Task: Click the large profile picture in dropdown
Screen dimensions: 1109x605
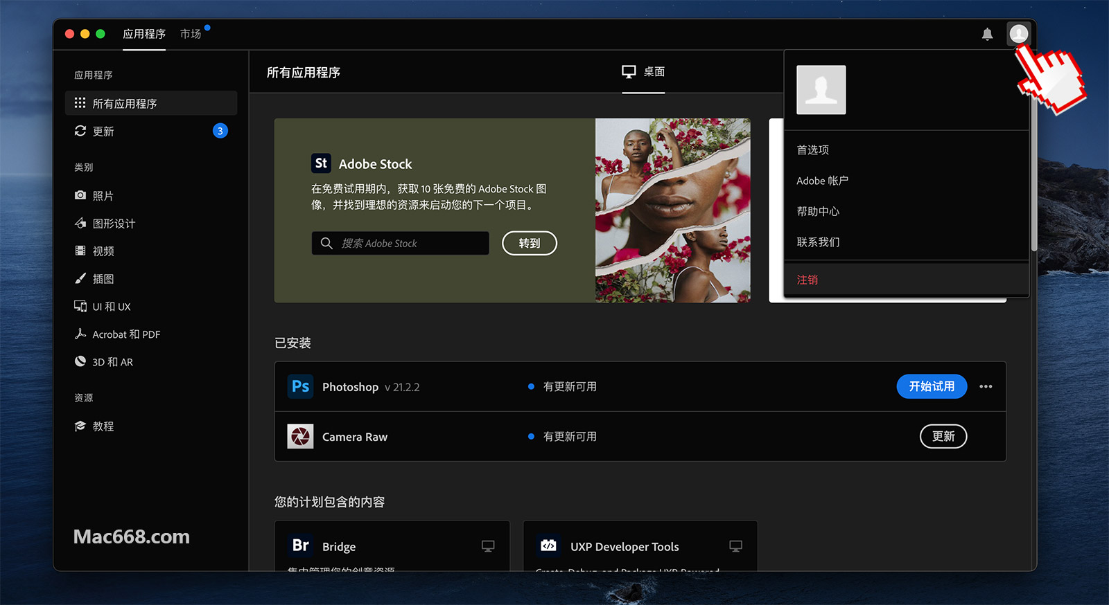Action: pyautogui.click(x=821, y=90)
